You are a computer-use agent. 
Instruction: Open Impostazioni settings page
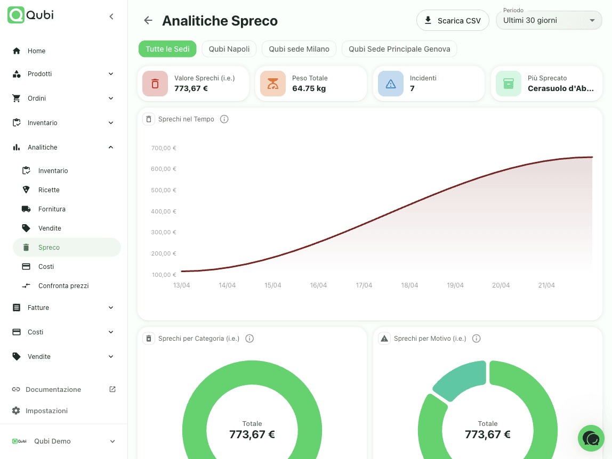coord(63,411)
